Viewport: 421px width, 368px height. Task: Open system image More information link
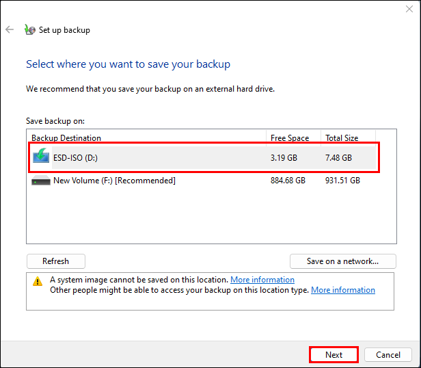point(262,280)
